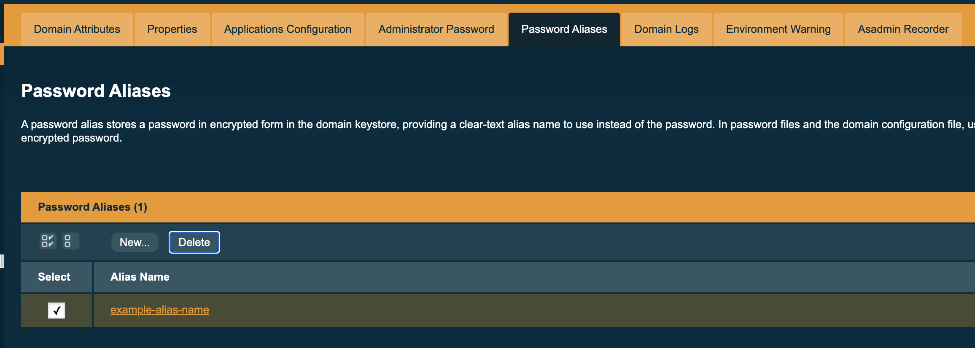Switch to the Asadmin Recorder tab

[x=902, y=29]
